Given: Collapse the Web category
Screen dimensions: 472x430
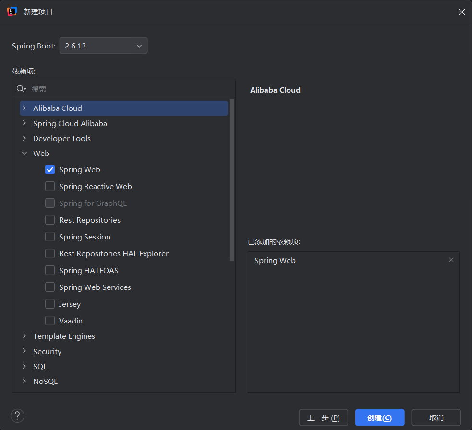Looking at the screenshot, I should 24,153.
